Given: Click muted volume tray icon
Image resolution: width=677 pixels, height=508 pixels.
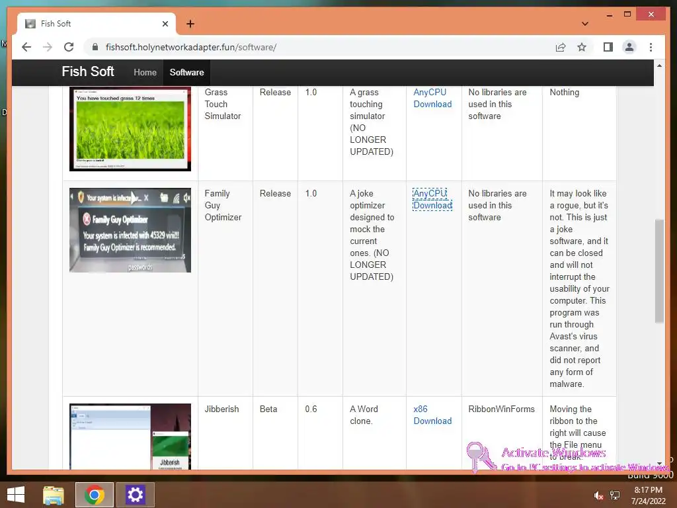Looking at the screenshot, I should pyautogui.click(x=598, y=495).
